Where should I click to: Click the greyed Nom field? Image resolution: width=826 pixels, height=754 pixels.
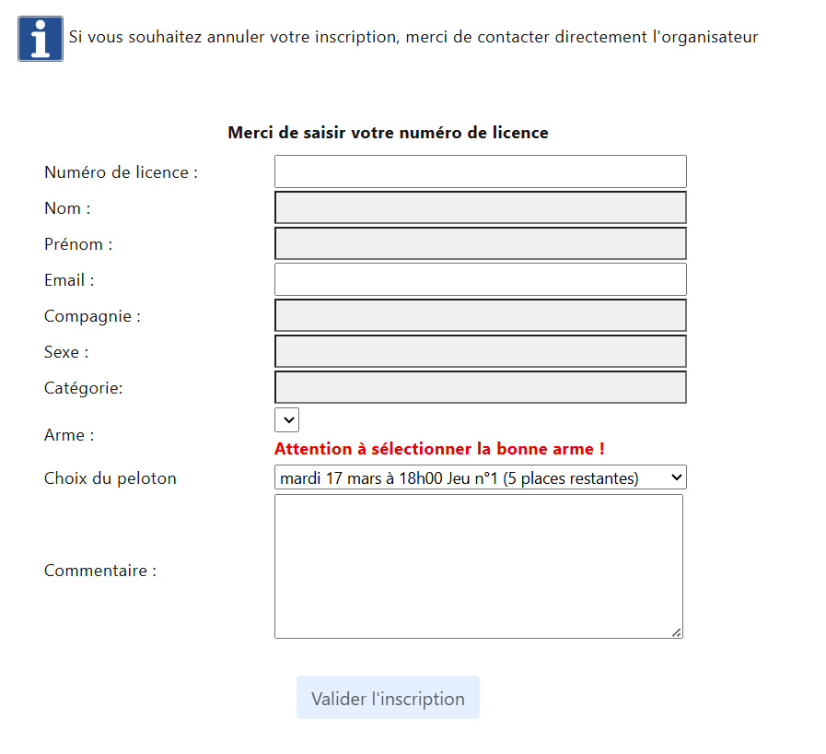479,207
